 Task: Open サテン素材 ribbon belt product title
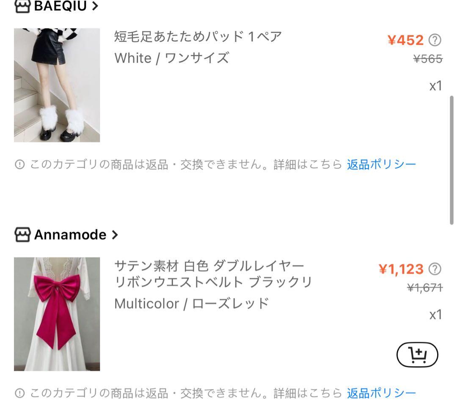[x=213, y=274]
